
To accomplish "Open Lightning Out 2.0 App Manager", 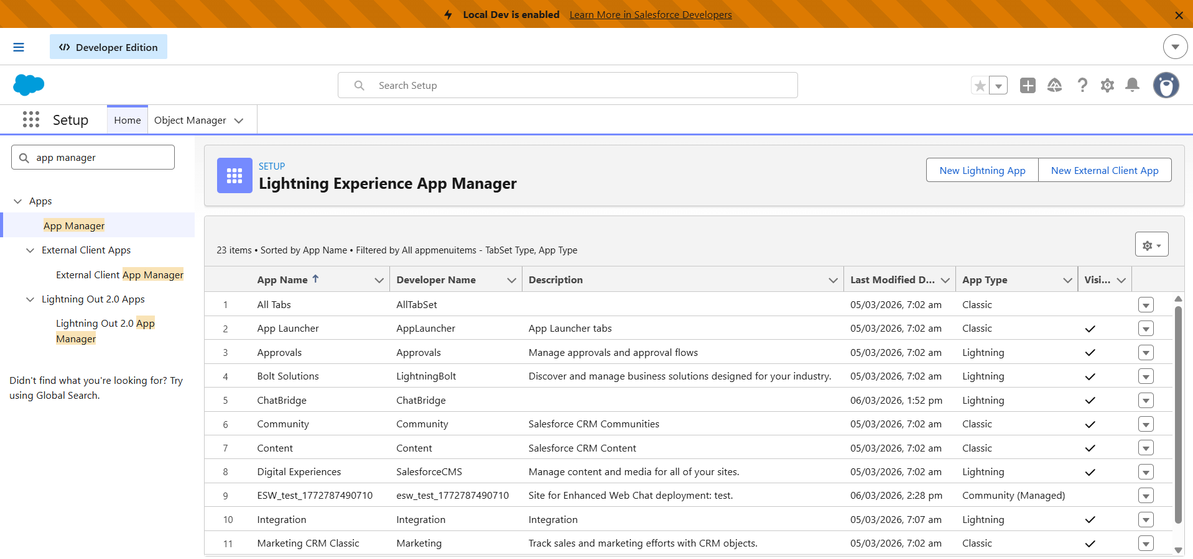I will pos(105,331).
